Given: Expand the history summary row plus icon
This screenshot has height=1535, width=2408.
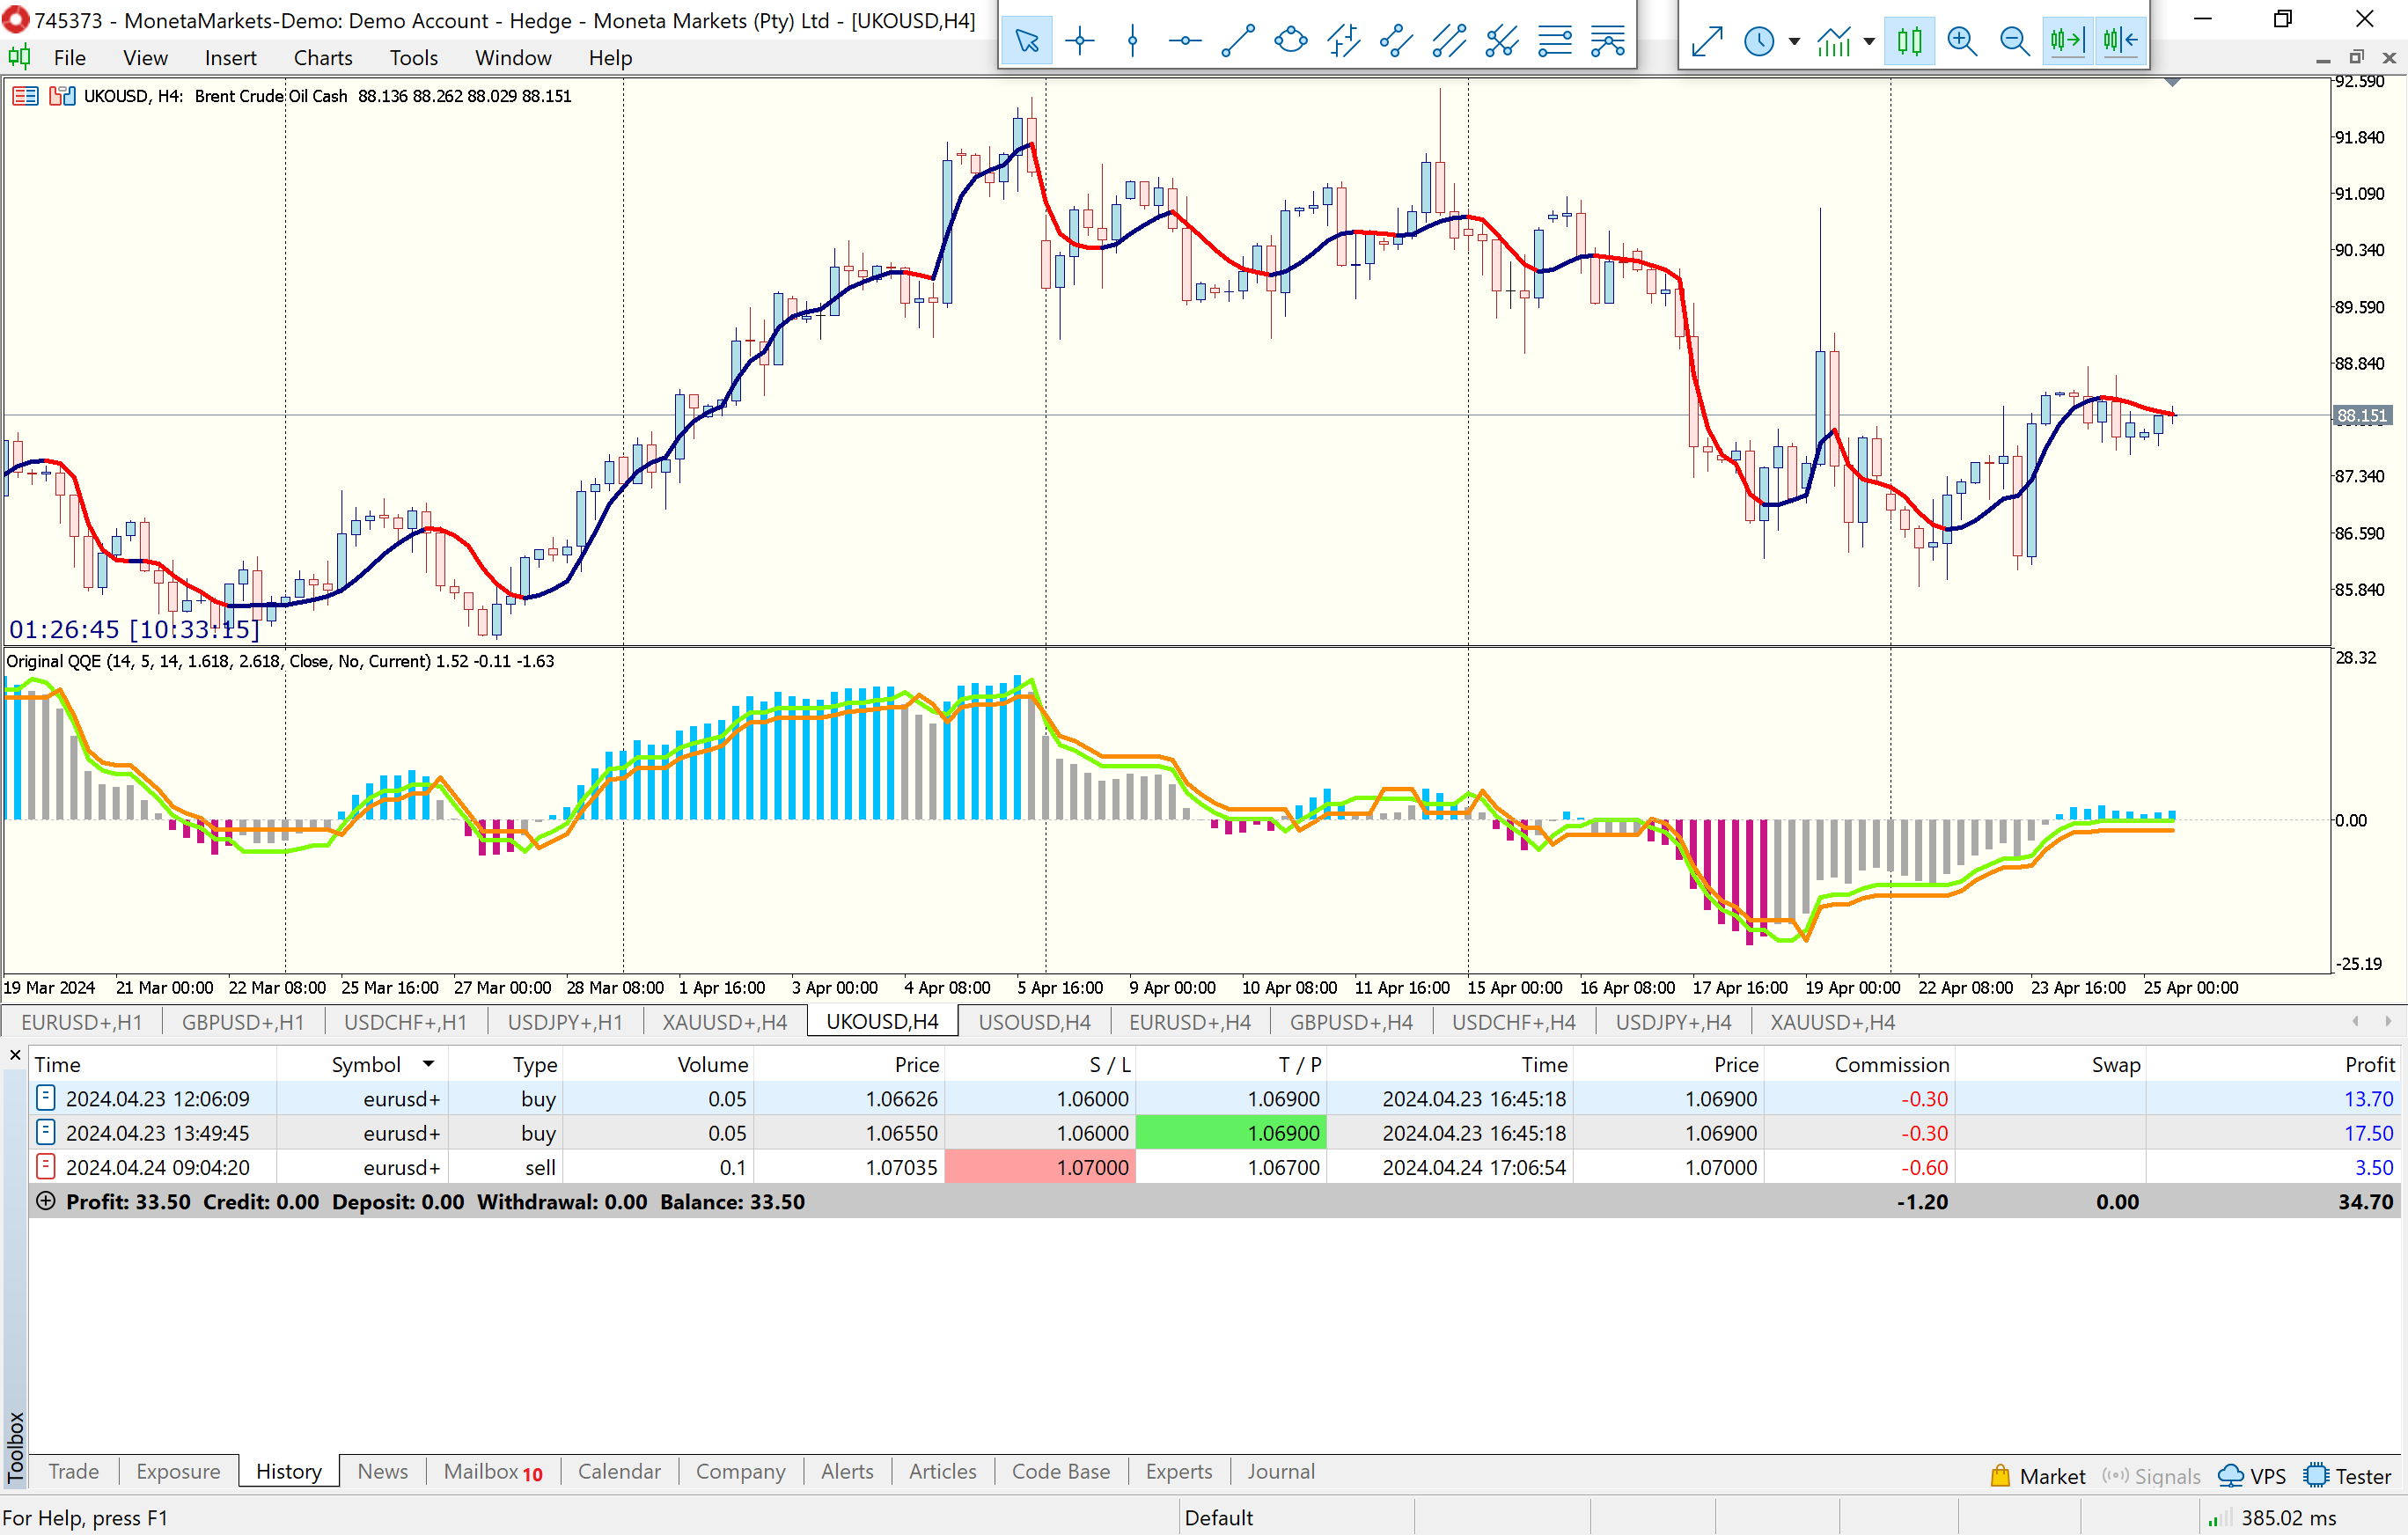Looking at the screenshot, I should coord(46,1201).
